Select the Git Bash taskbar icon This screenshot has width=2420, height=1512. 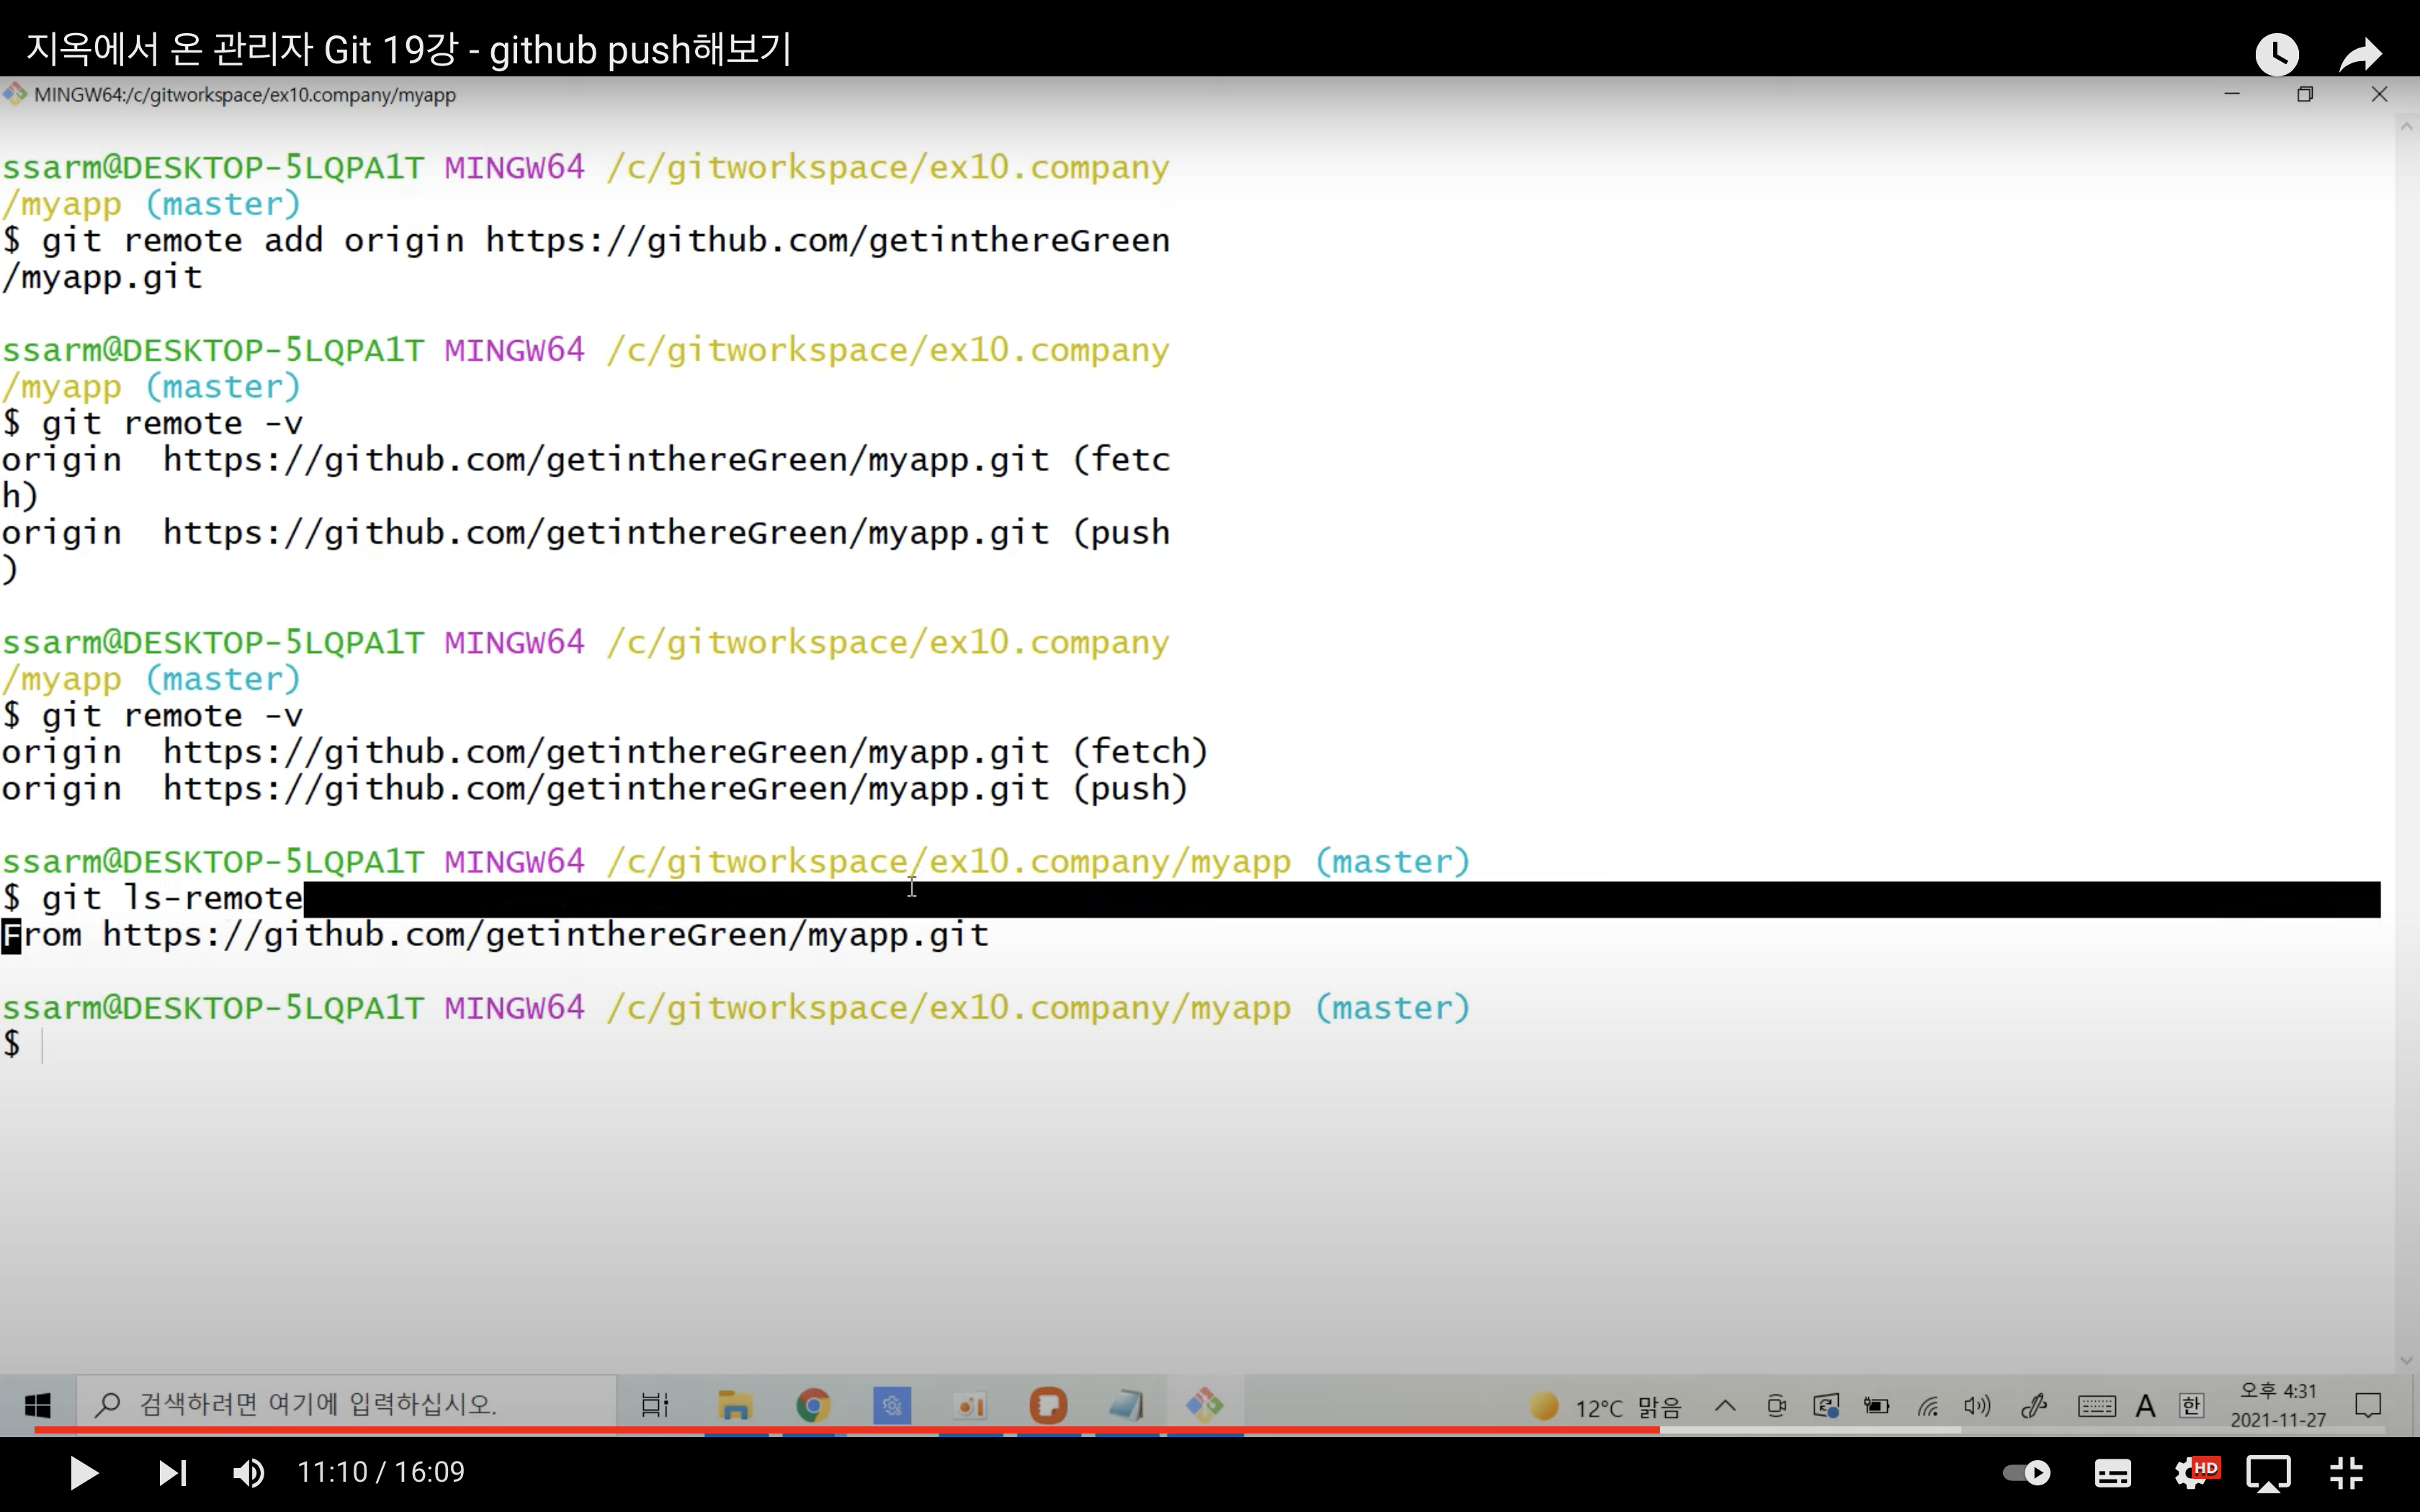coord(1205,1405)
